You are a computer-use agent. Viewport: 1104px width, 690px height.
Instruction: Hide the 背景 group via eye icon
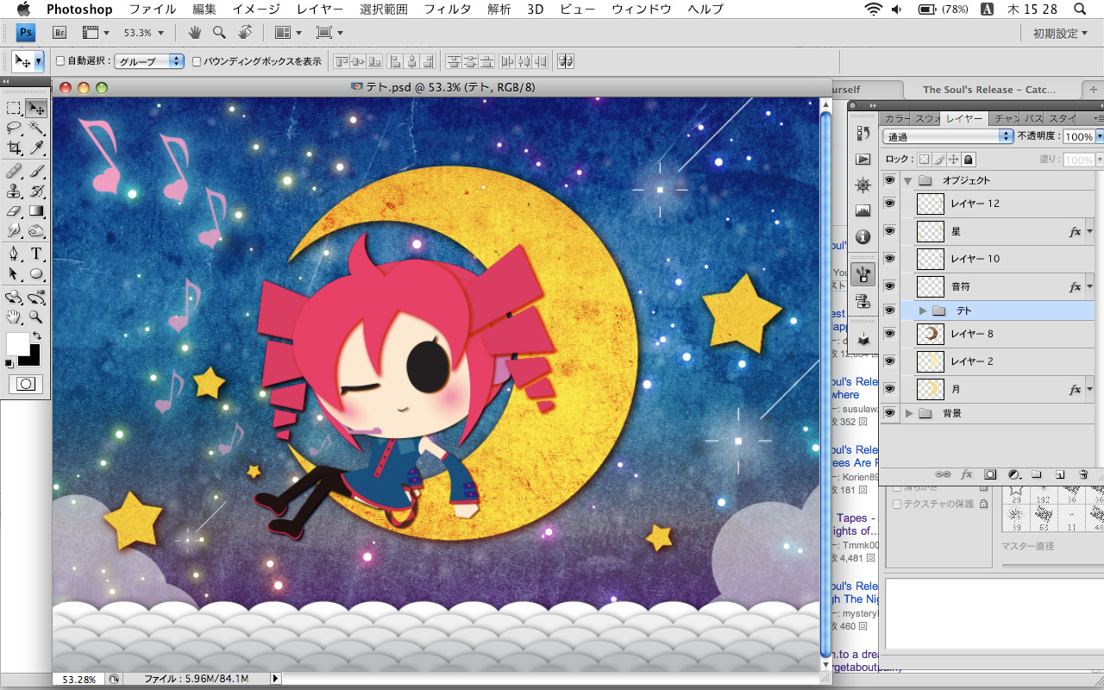pos(889,413)
